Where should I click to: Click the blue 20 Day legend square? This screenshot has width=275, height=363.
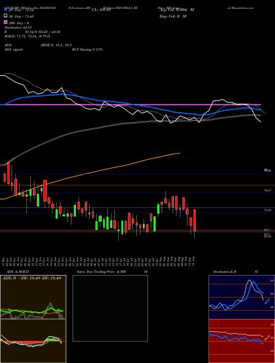point(5,9)
